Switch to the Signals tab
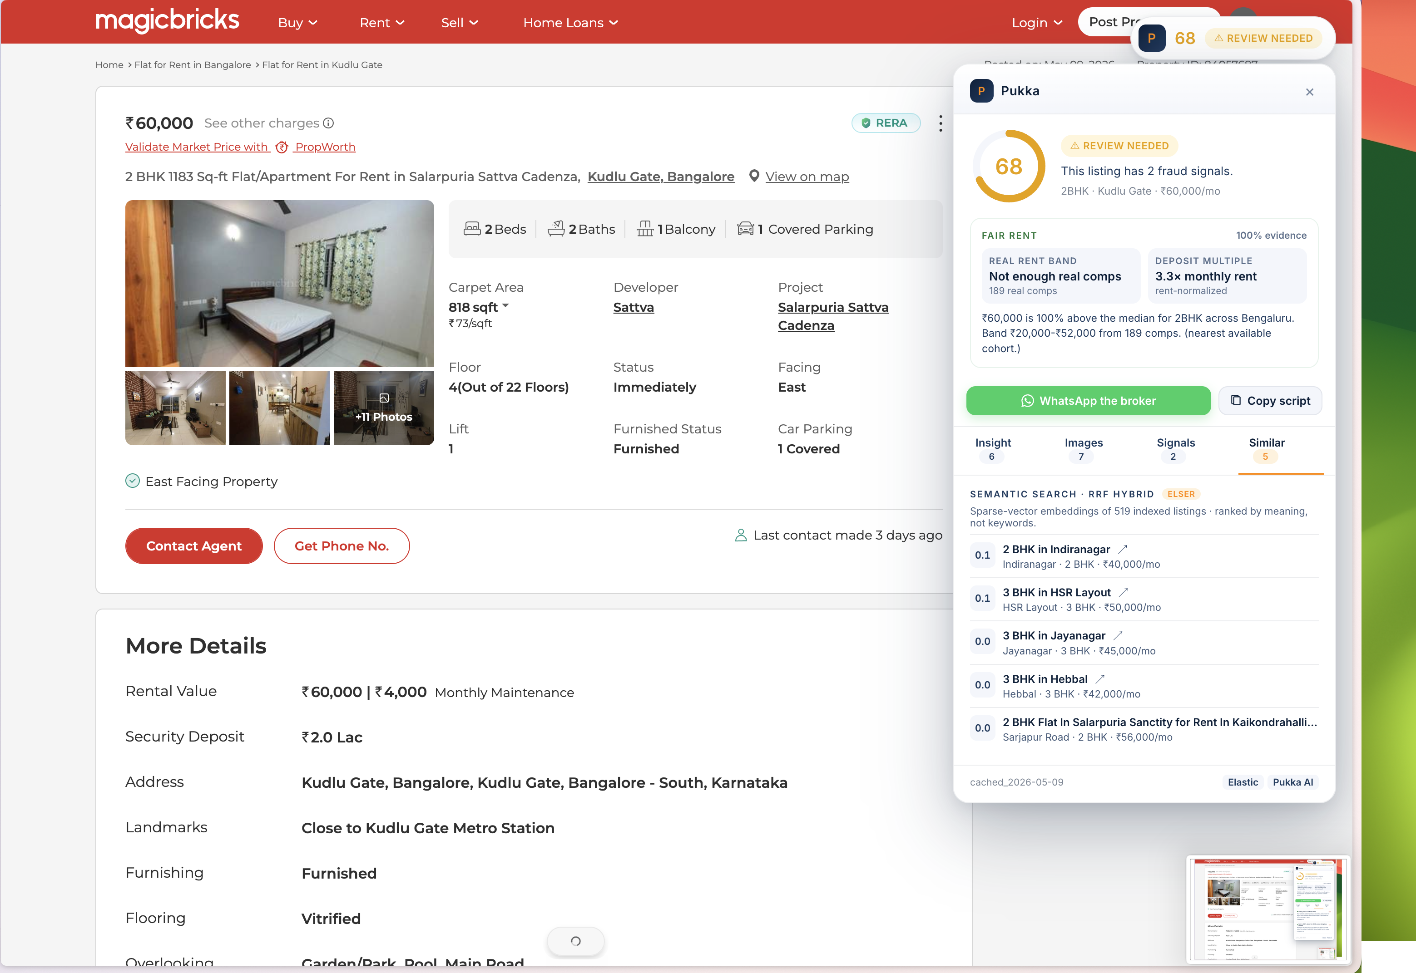 1175,449
